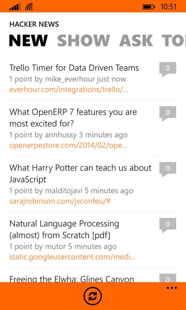Open comments bubble for Natural Language Processing story
The height and width of the screenshot is (310, 186).
168,225
